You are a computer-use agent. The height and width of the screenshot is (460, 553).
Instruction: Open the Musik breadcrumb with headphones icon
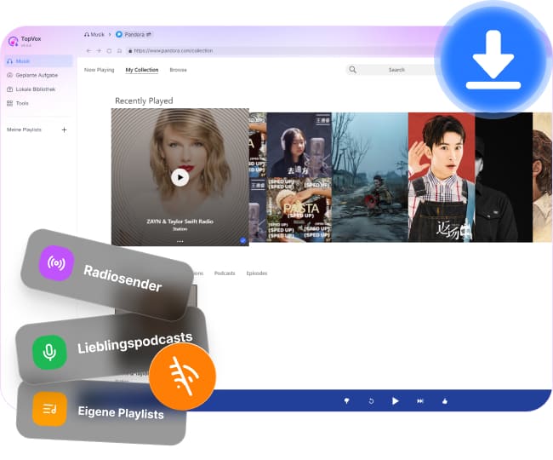94,35
